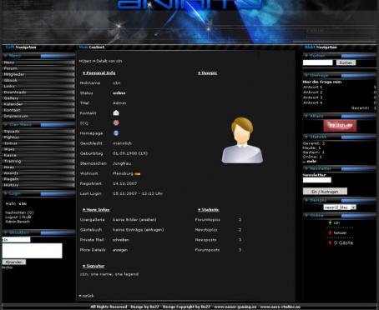This screenshot has width=379, height=310.
Task: Open Links in the left menu
Action: click(38, 87)
